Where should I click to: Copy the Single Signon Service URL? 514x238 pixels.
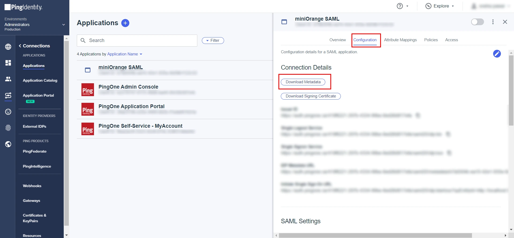[x=449, y=153]
